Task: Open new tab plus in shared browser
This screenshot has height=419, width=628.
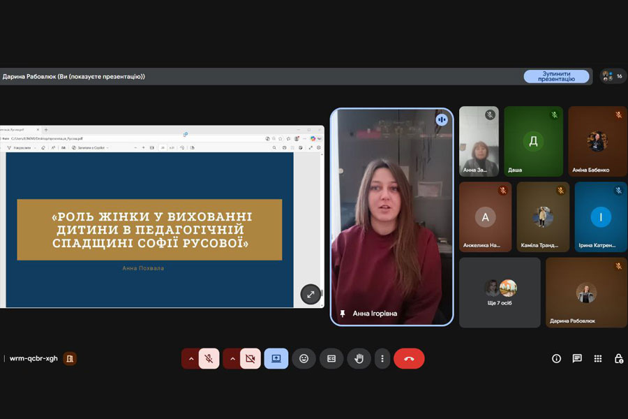Action: tap(46, 129)
